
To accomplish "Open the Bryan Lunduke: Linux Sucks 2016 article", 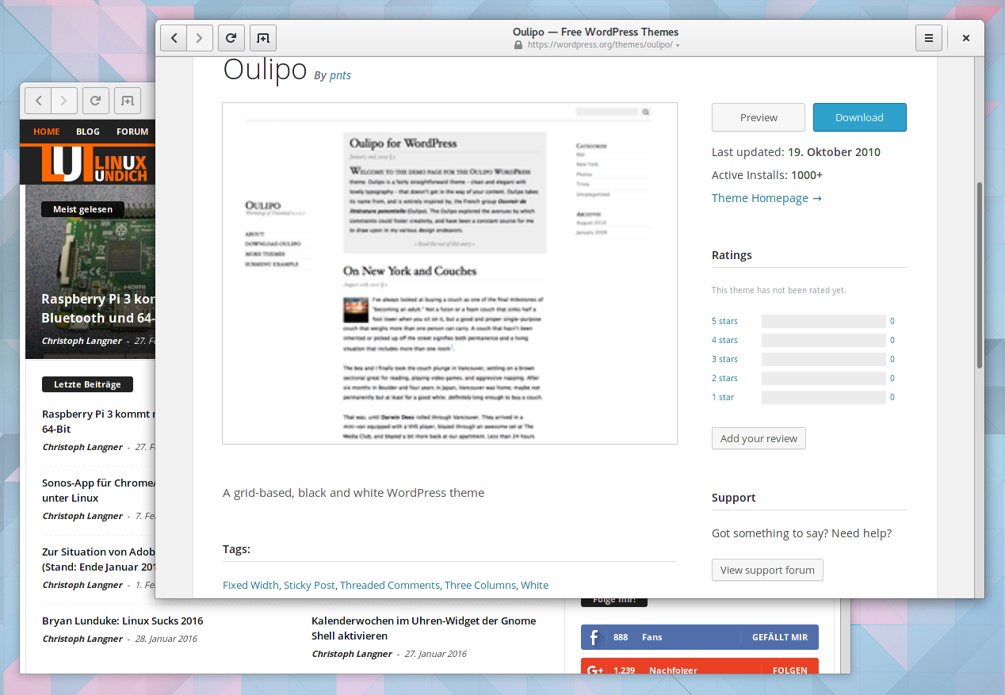I will (x=122, y=621).
